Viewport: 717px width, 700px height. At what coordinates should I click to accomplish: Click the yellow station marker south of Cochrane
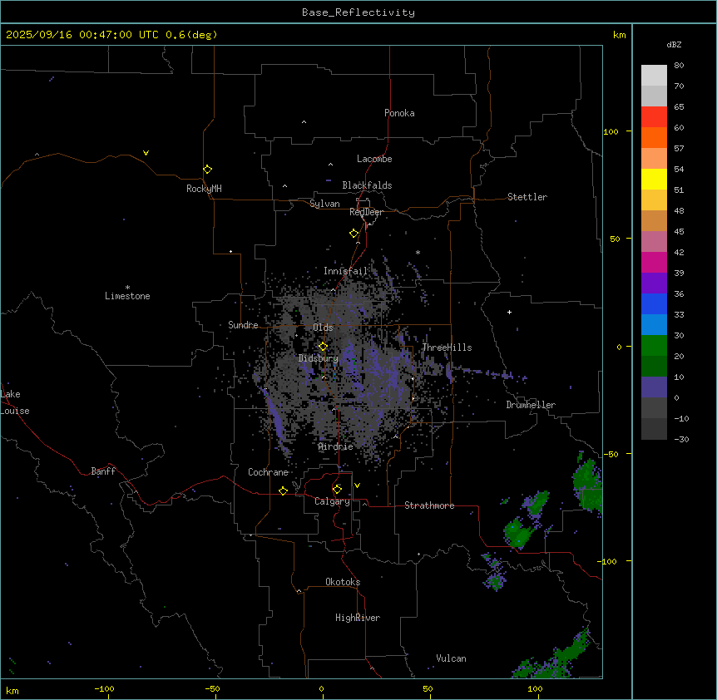point(283,490)
